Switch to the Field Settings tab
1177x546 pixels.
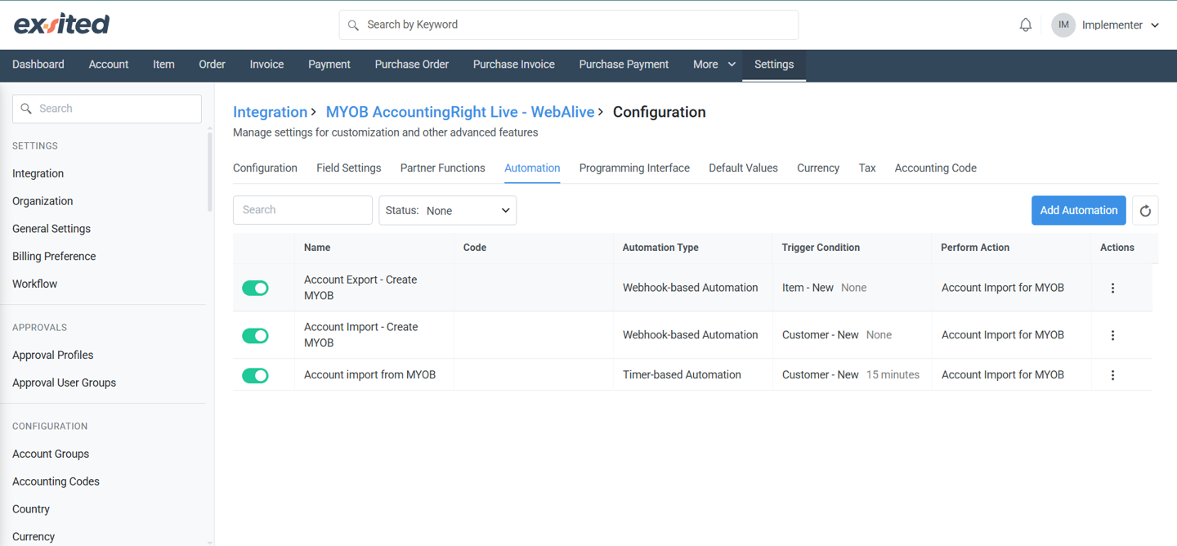349,168
